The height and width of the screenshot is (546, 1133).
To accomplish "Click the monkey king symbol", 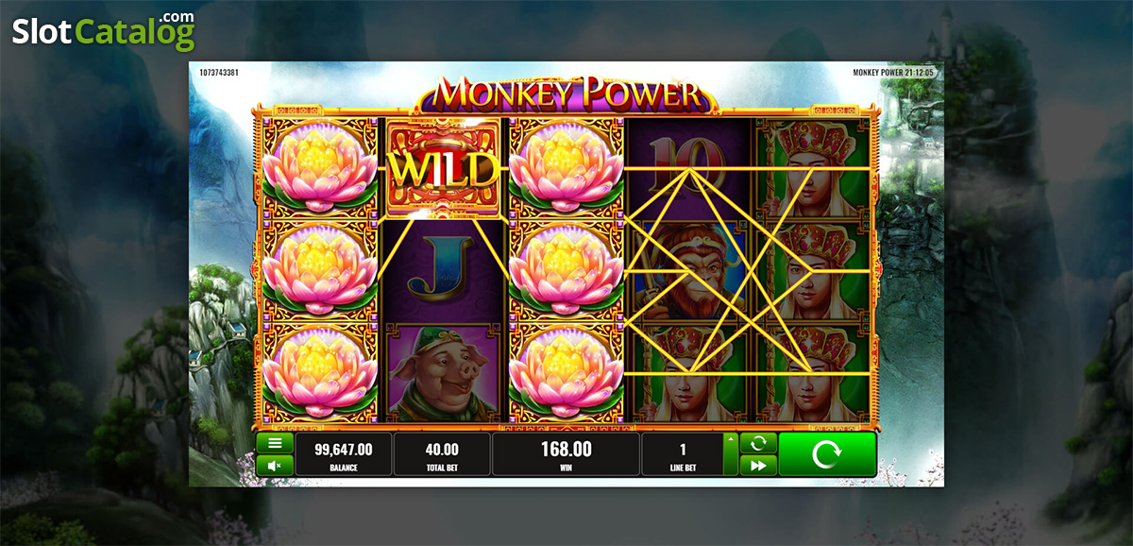I will [690, 269].
